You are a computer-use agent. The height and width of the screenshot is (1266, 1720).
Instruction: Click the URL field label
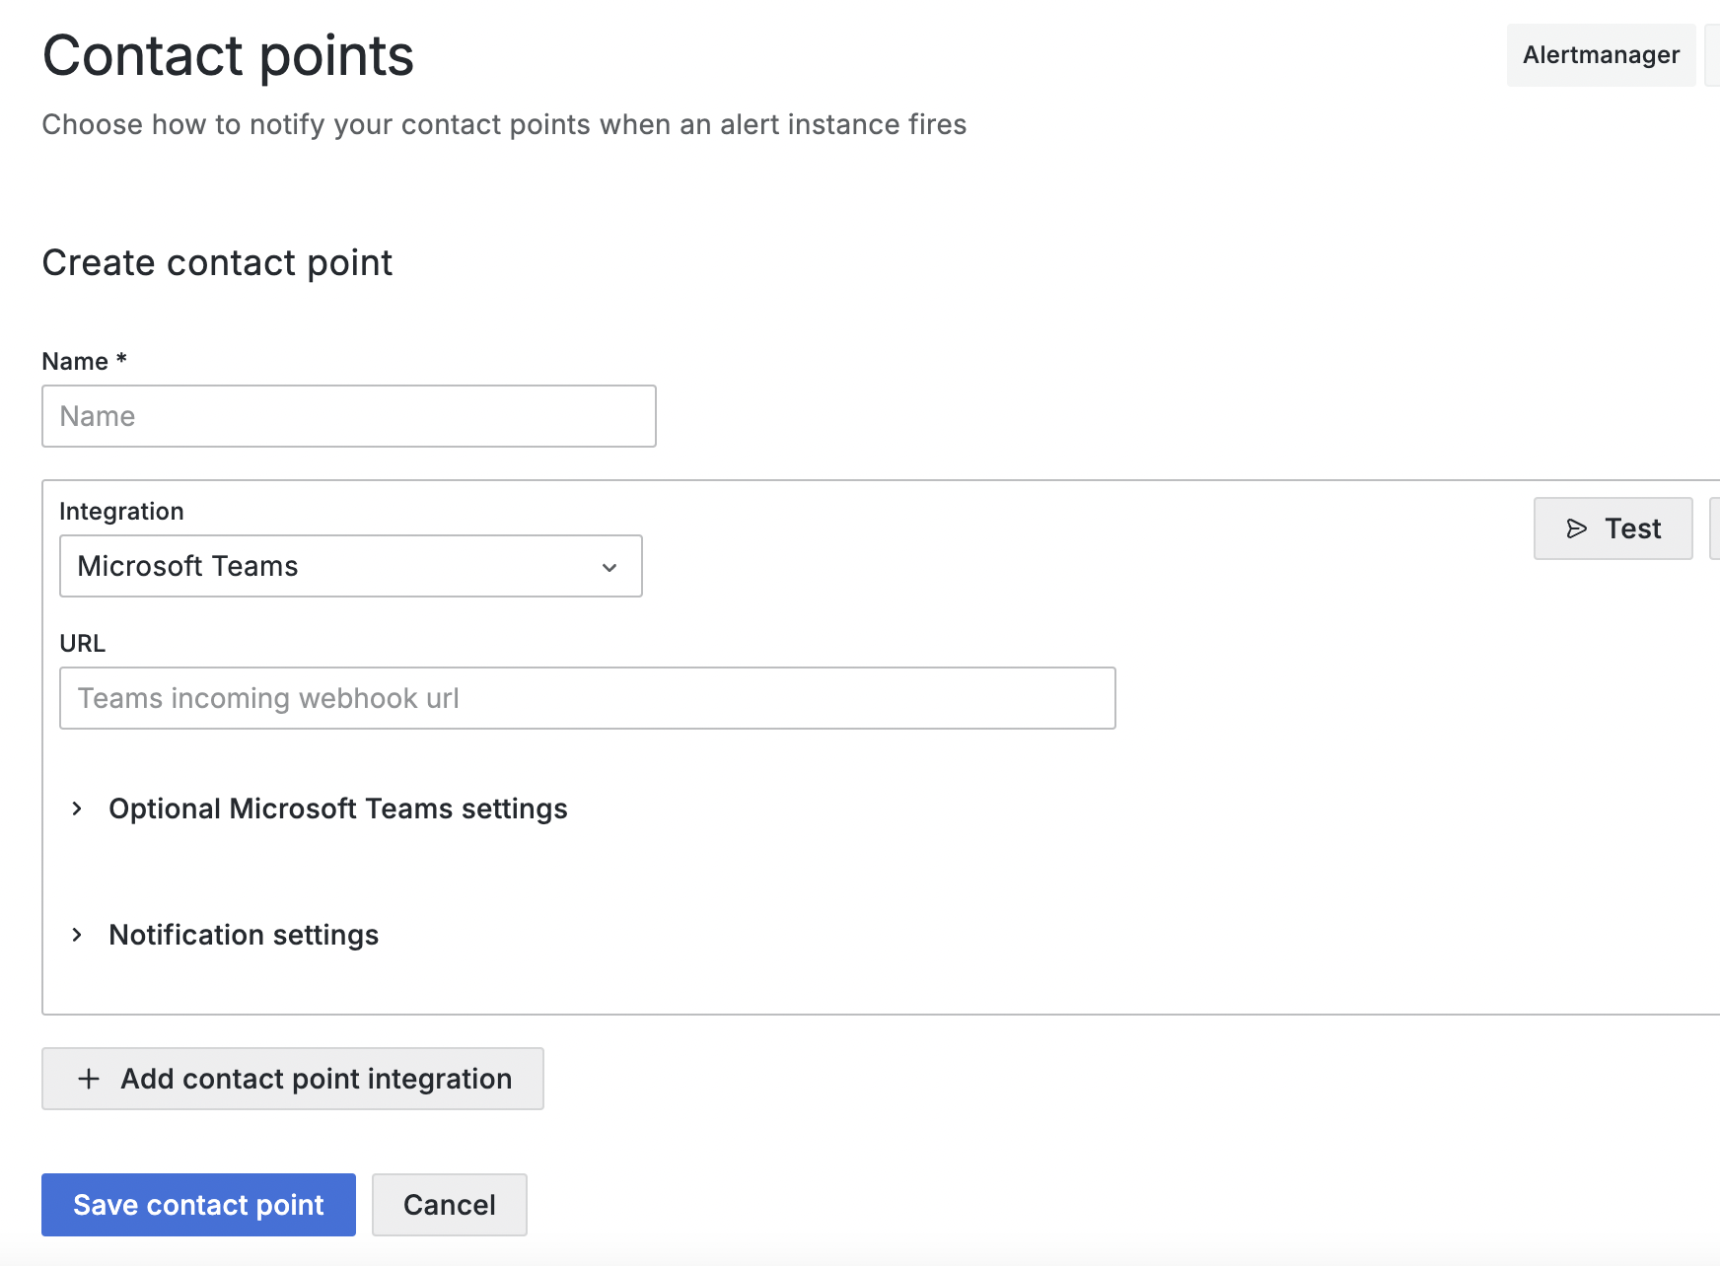point(82,643)
